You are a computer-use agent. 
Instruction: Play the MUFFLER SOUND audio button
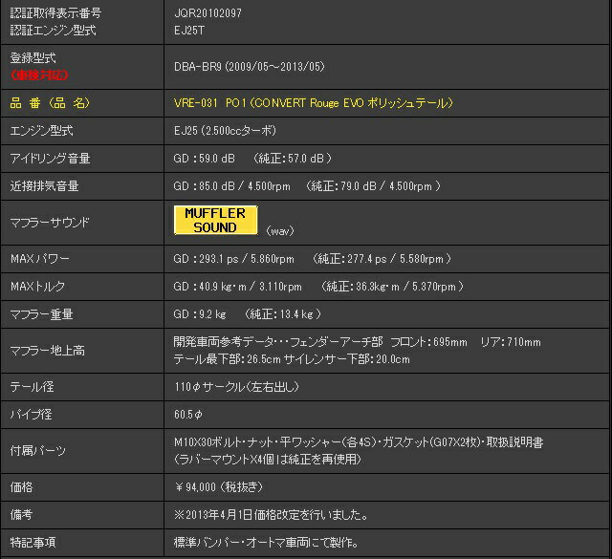[215, 220]
